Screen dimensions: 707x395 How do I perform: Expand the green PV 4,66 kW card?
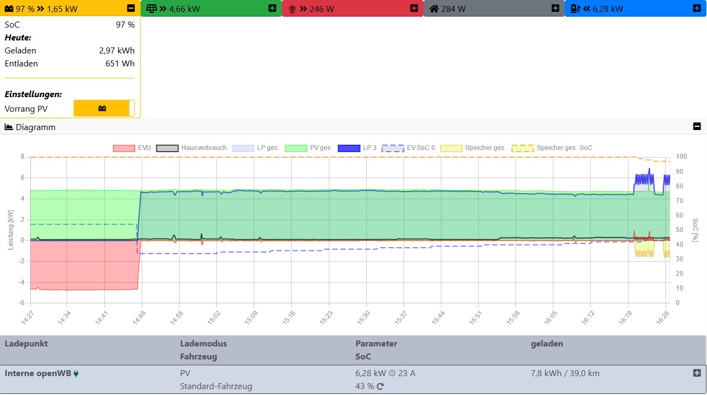tap(272, 9)
